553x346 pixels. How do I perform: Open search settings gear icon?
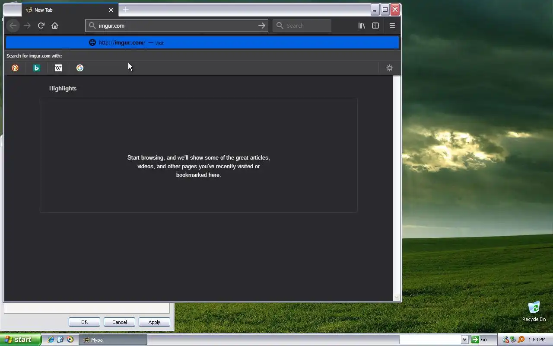tap(390, 68)
